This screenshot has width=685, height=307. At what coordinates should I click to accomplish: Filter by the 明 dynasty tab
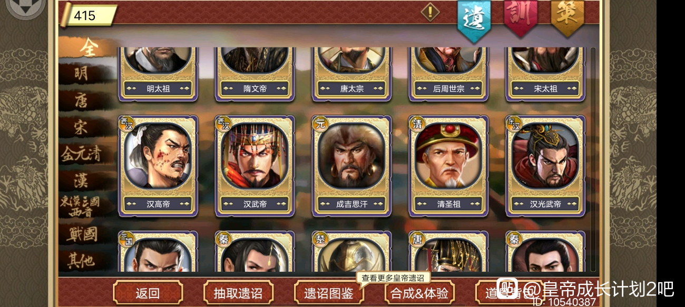point(82,74)
